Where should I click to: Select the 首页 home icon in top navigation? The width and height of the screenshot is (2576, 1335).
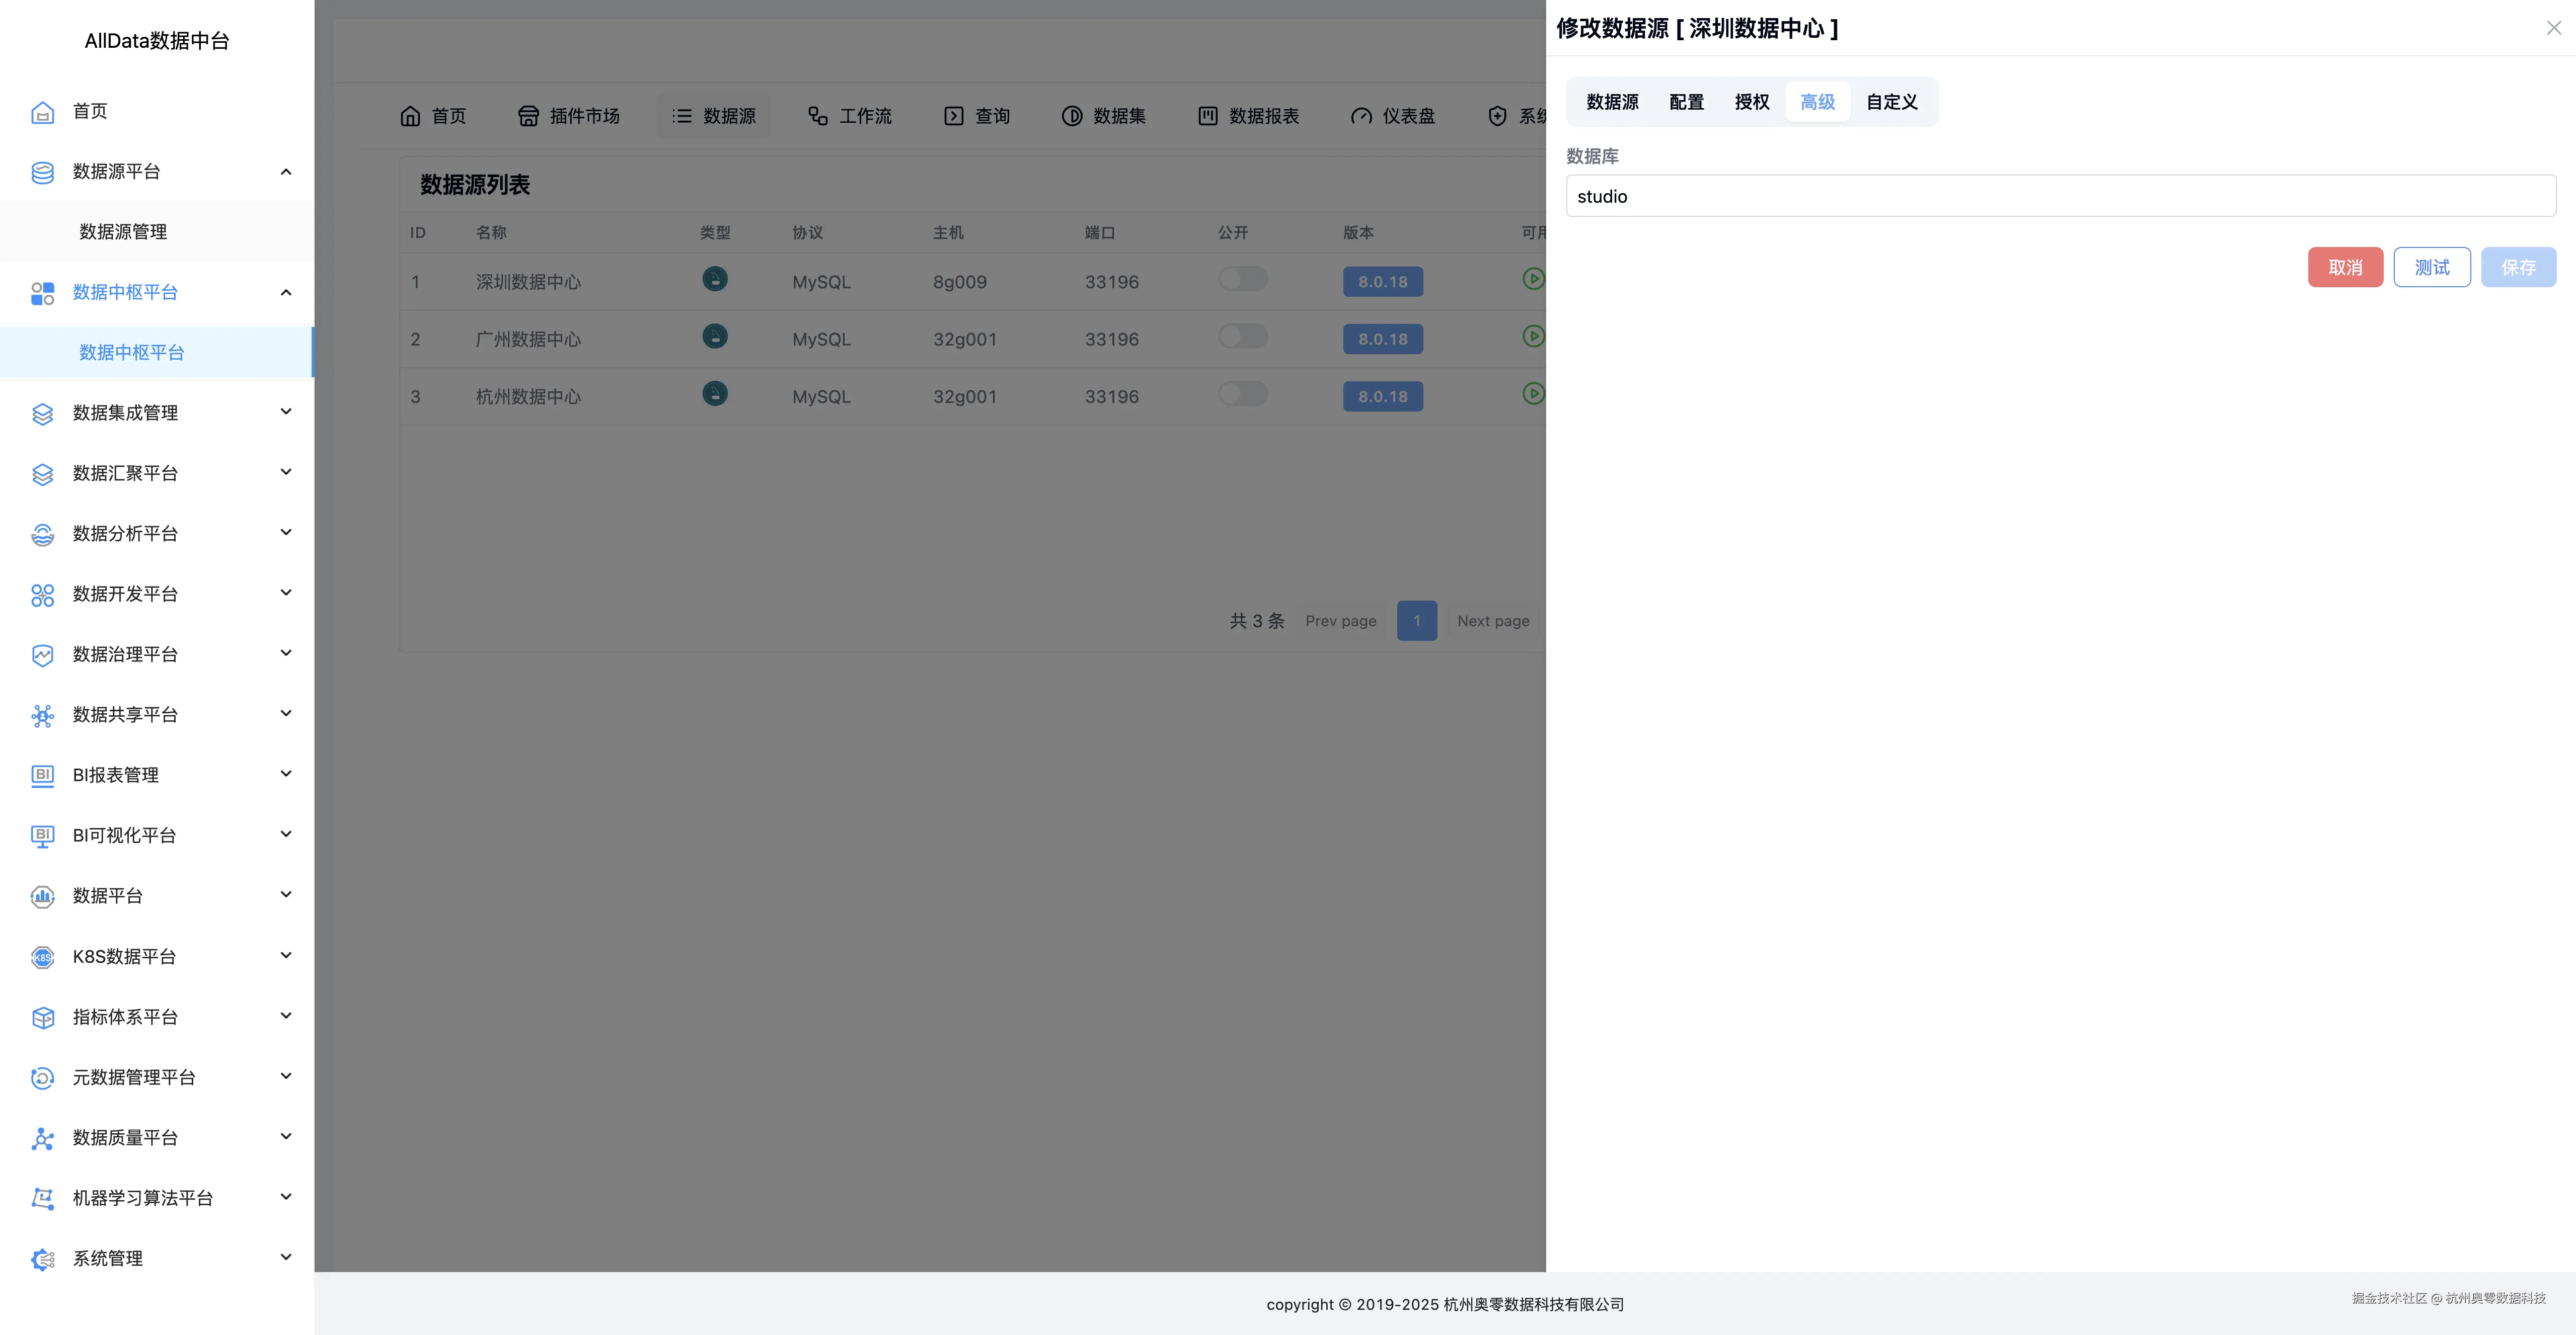pyautogui.click(x=410, y=115)
